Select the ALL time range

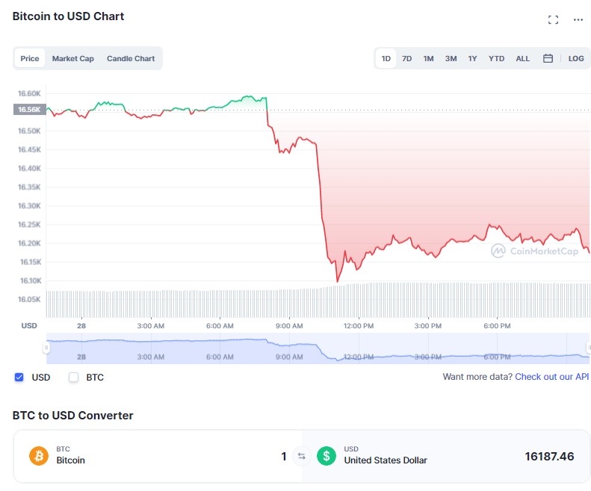point(522,58)
